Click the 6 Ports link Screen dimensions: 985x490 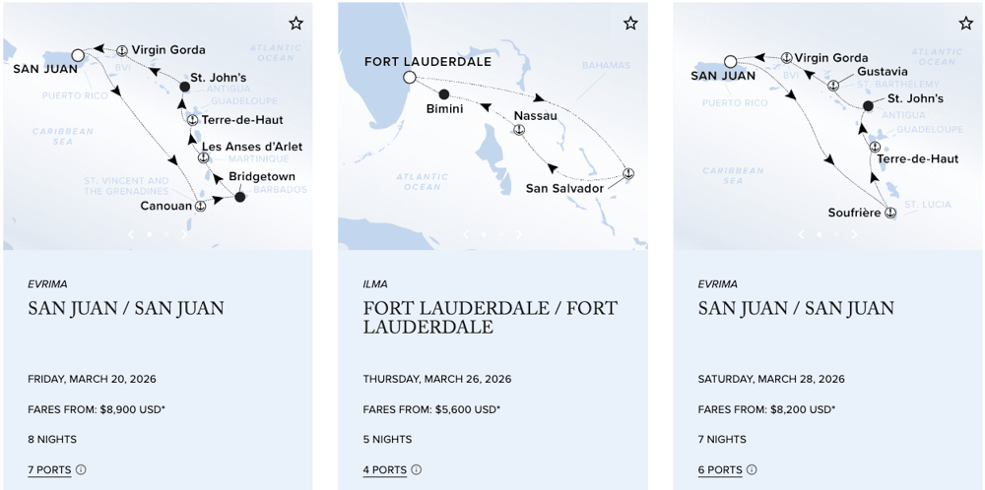pyautogui.click(x=719, y=470)
